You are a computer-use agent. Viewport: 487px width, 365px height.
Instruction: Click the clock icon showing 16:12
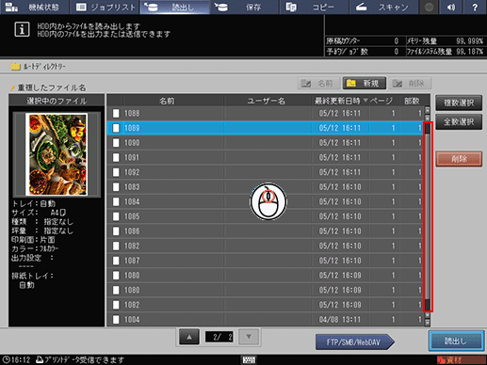pos(6,359)
